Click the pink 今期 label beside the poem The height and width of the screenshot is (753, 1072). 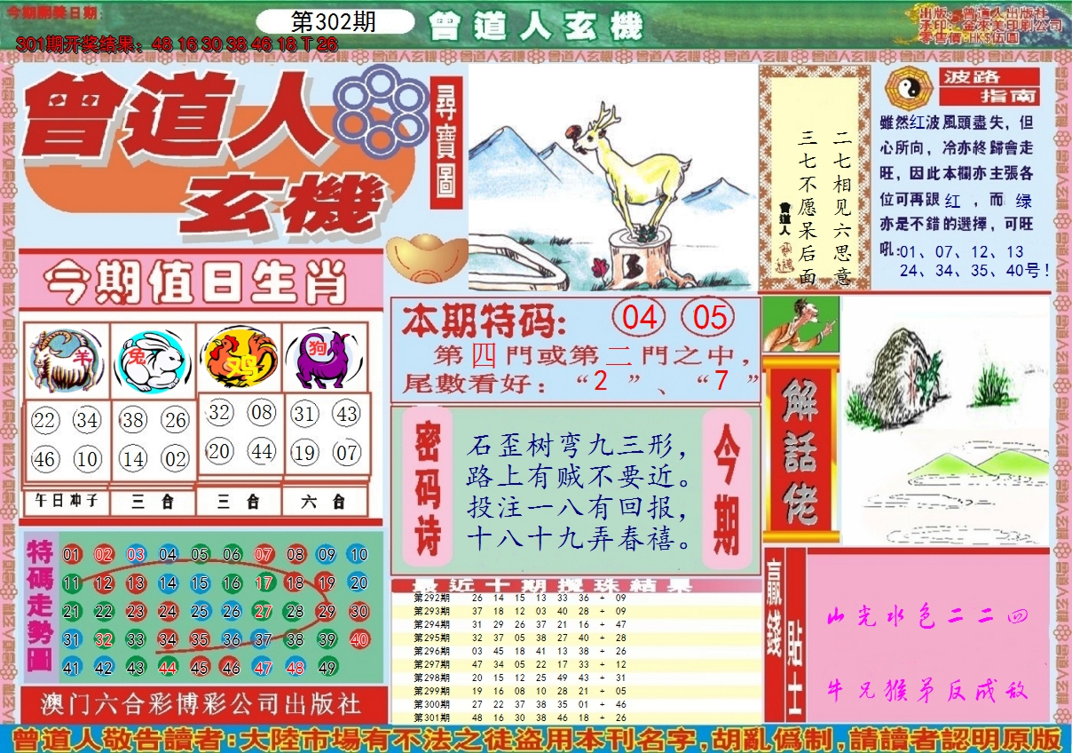[727, 487]
